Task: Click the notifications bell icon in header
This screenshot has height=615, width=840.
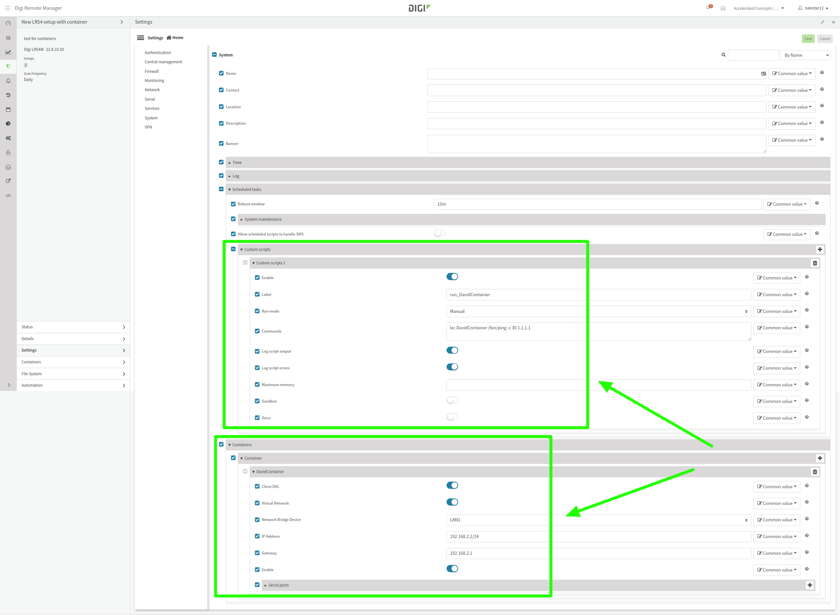Action: point(708,8)
